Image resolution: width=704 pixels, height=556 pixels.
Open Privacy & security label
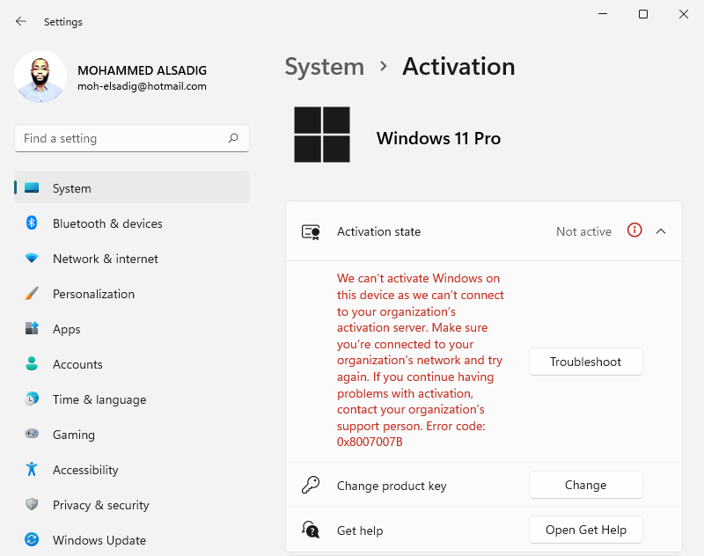[x=100, y=505]
